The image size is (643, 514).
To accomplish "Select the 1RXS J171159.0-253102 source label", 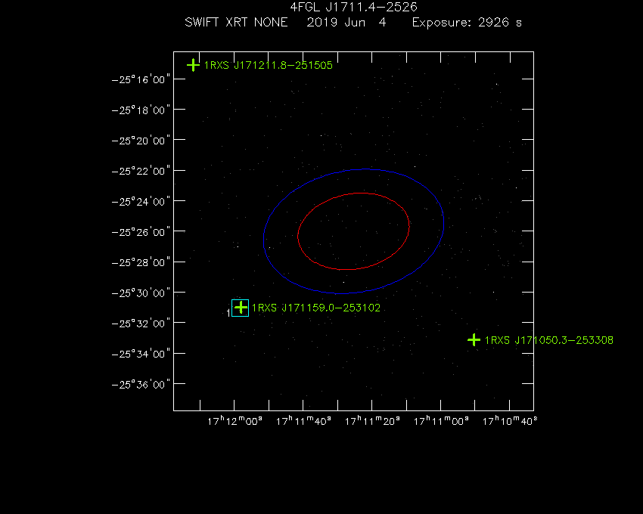I will (x=316, y=308).
